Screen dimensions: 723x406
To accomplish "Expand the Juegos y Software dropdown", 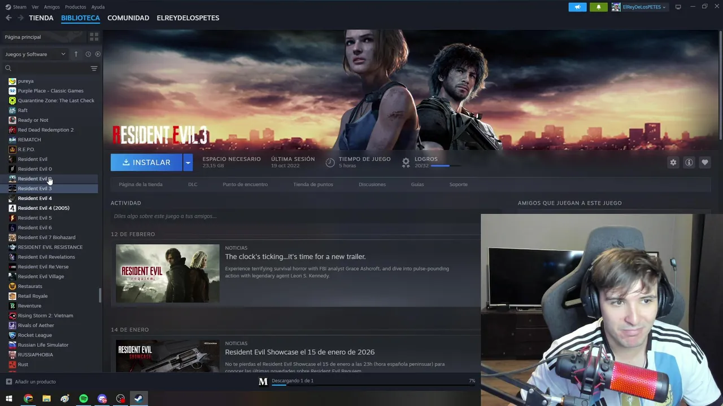I will point(35,54).
